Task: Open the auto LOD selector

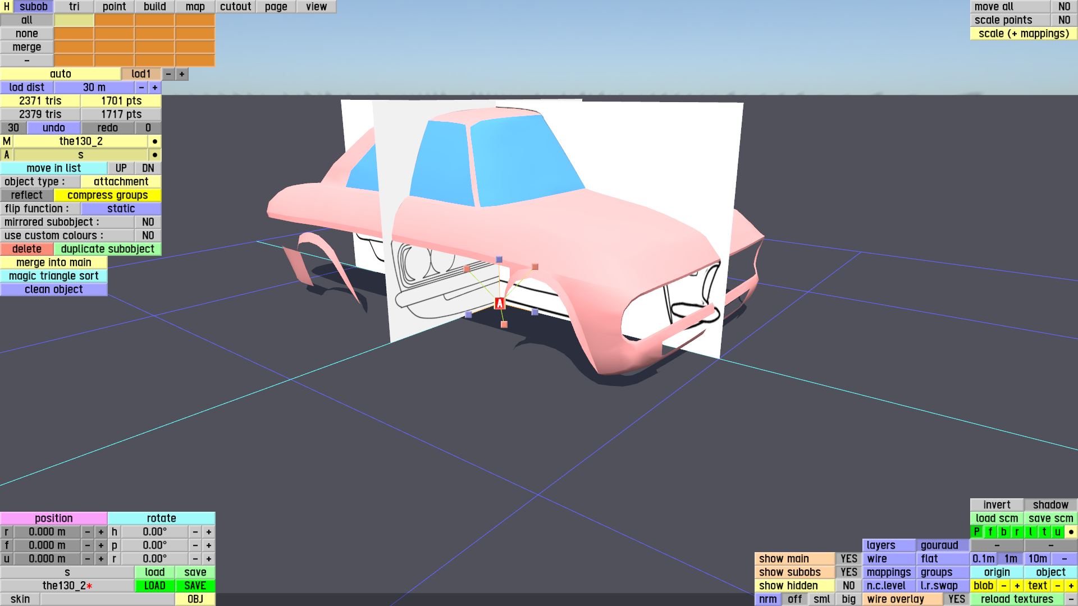Action: pyautogui.click(x=60, y=74)
